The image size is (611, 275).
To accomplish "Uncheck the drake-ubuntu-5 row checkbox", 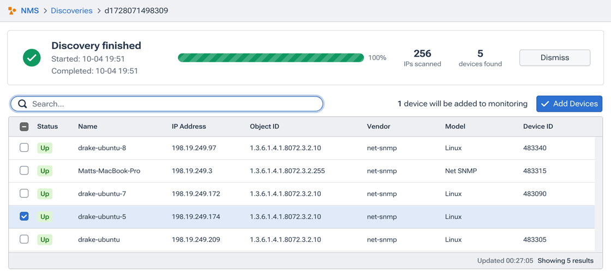I will pyautogui.click(x=24, y=217).
